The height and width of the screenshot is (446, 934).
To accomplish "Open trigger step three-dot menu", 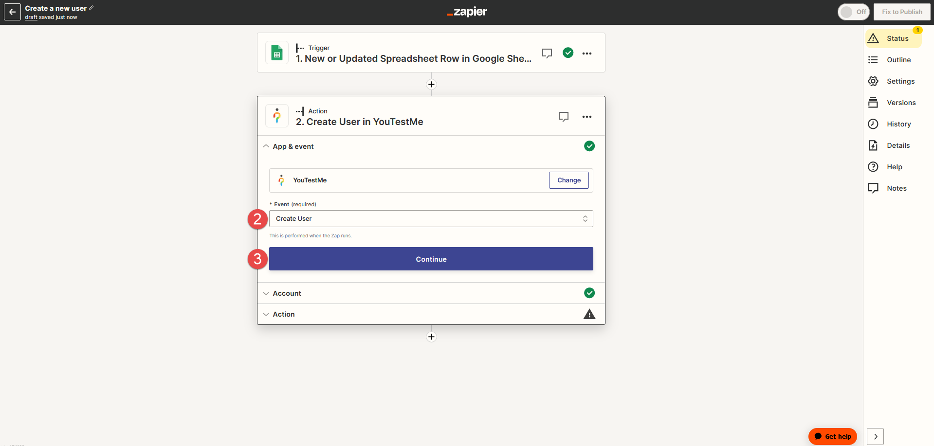I will click(x=587, y=53).
